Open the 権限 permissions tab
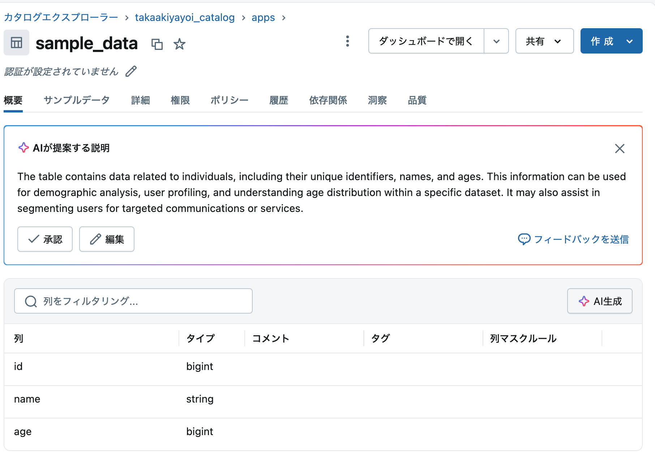Image resolution: width=655 pixels, height=455 pixels. pyautogui.click(x=180, y=100)
